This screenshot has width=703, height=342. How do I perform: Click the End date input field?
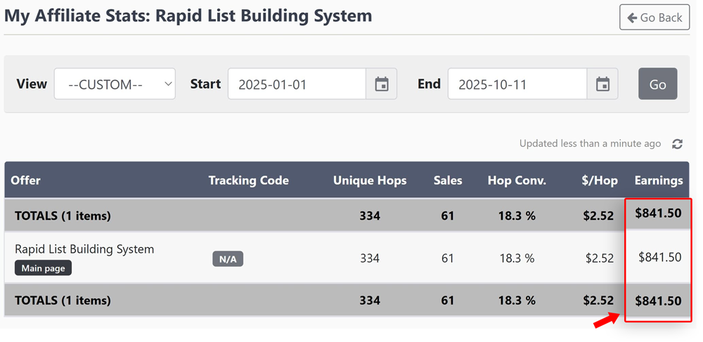pos(517,84)
